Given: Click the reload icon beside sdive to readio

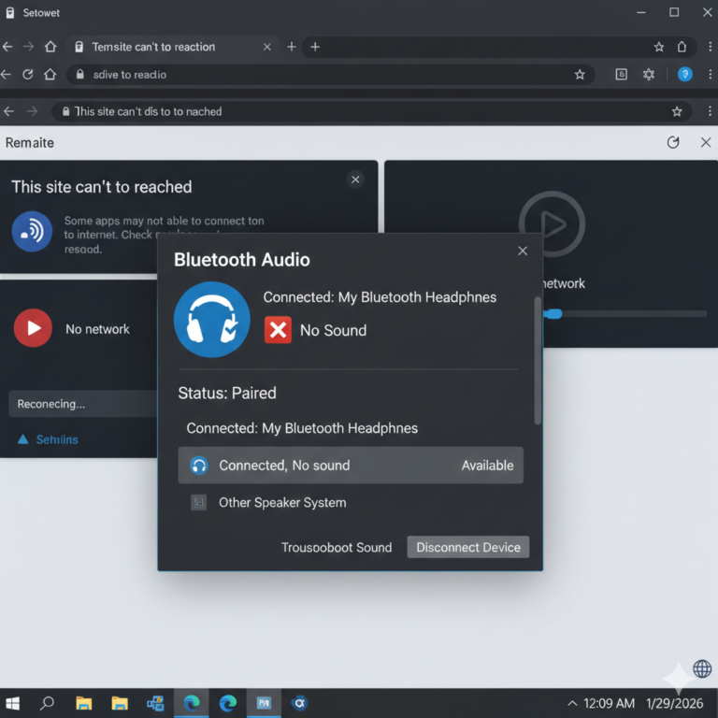Looking at the screenshot, I should click(28, 74).
